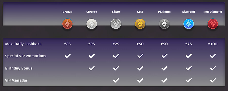Choose the Gold tier lion badge
This screenshot has width=228, height=91.
pos(140,24)
